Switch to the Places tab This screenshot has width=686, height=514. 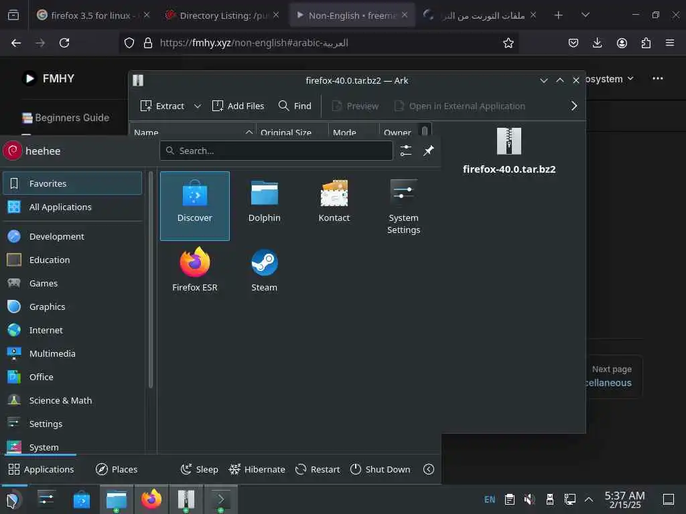pos(117,469)
